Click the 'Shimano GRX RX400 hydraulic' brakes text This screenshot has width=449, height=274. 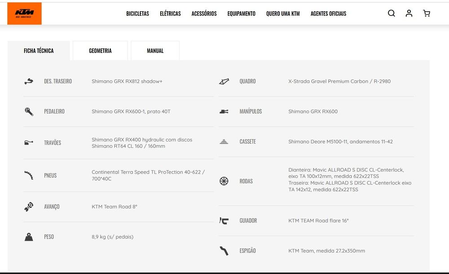142,143
